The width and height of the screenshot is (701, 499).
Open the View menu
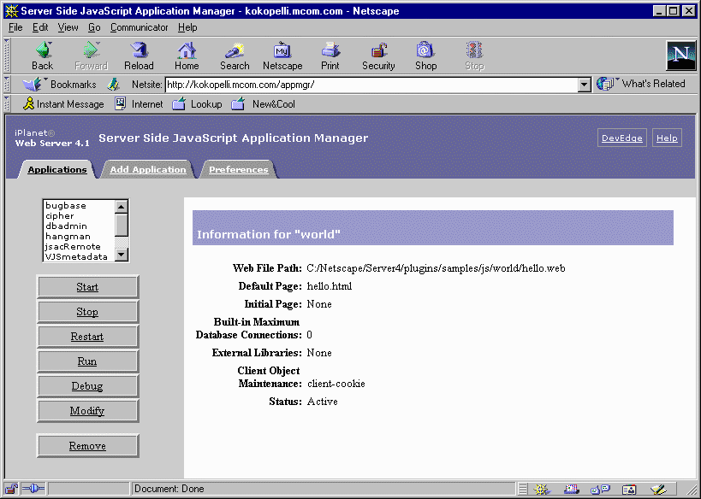coord(68,27)
